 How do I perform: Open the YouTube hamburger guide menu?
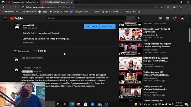tap(5, 18)
